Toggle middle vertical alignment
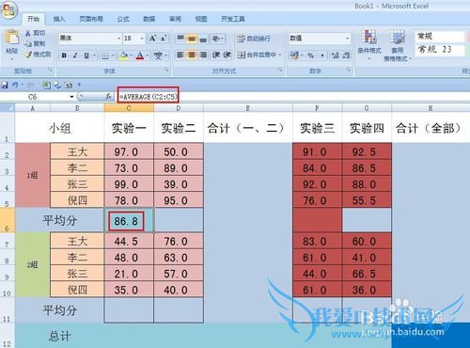The image size is (470, 348). pyautogui.click(x=192, y=39)
